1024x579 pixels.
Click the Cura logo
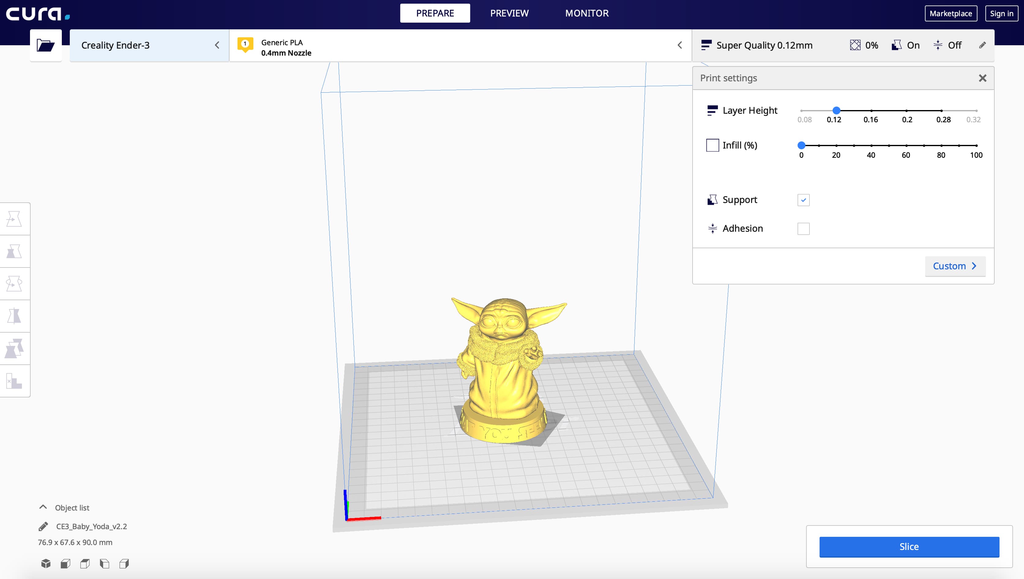pyautogui.click(x=38, y=13)
